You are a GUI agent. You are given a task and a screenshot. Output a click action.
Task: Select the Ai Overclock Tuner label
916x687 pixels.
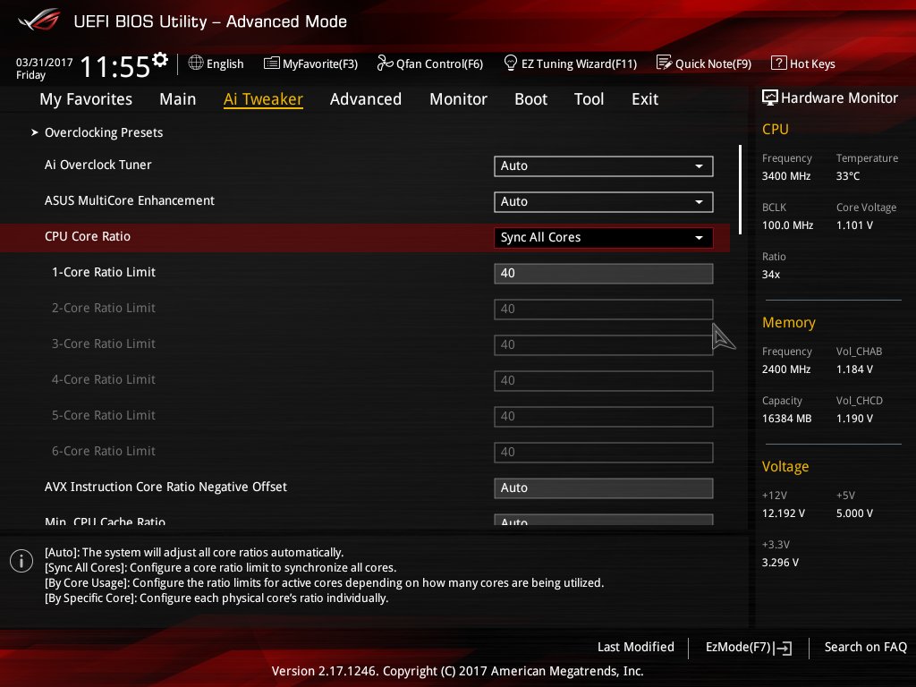(x=98, y=165)
